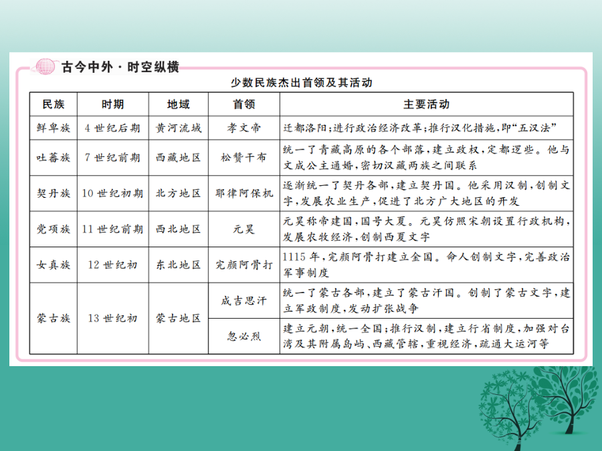Select the 西北地区 region cell
Screen dimensions: 602x451
[178, 229]
